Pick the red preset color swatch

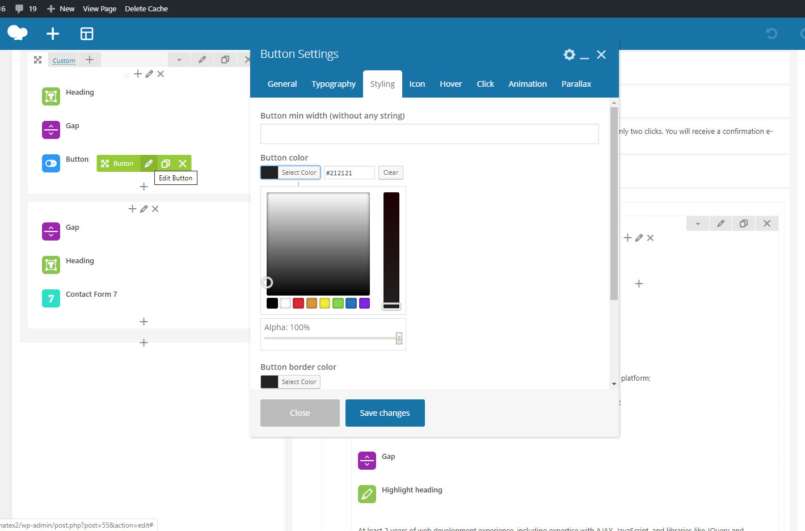(298, 303)
